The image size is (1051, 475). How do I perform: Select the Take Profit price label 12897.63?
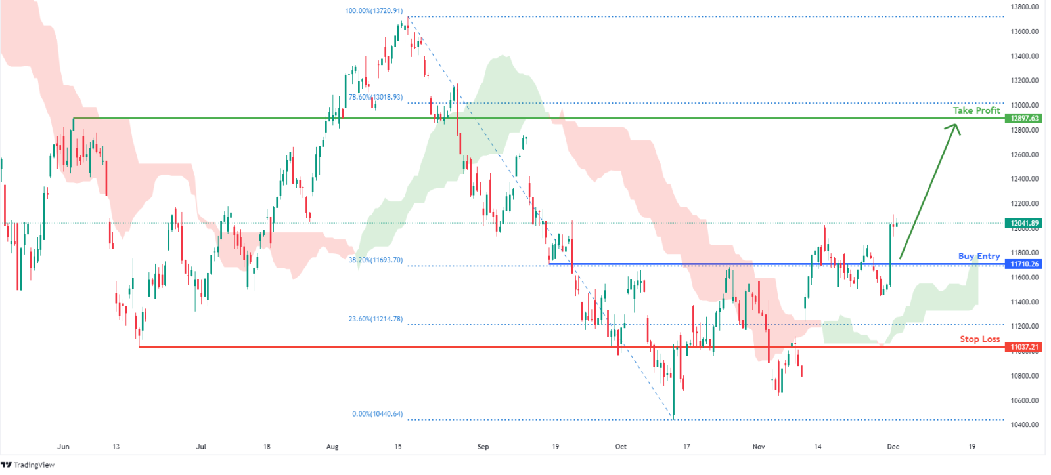click(1023, 119)
